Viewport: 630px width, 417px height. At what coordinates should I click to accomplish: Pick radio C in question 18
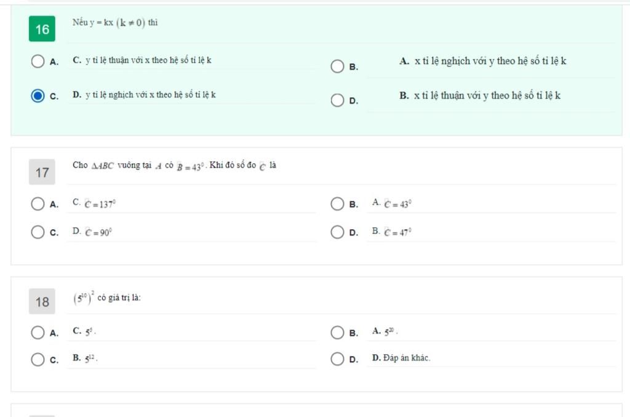point(38,360)
